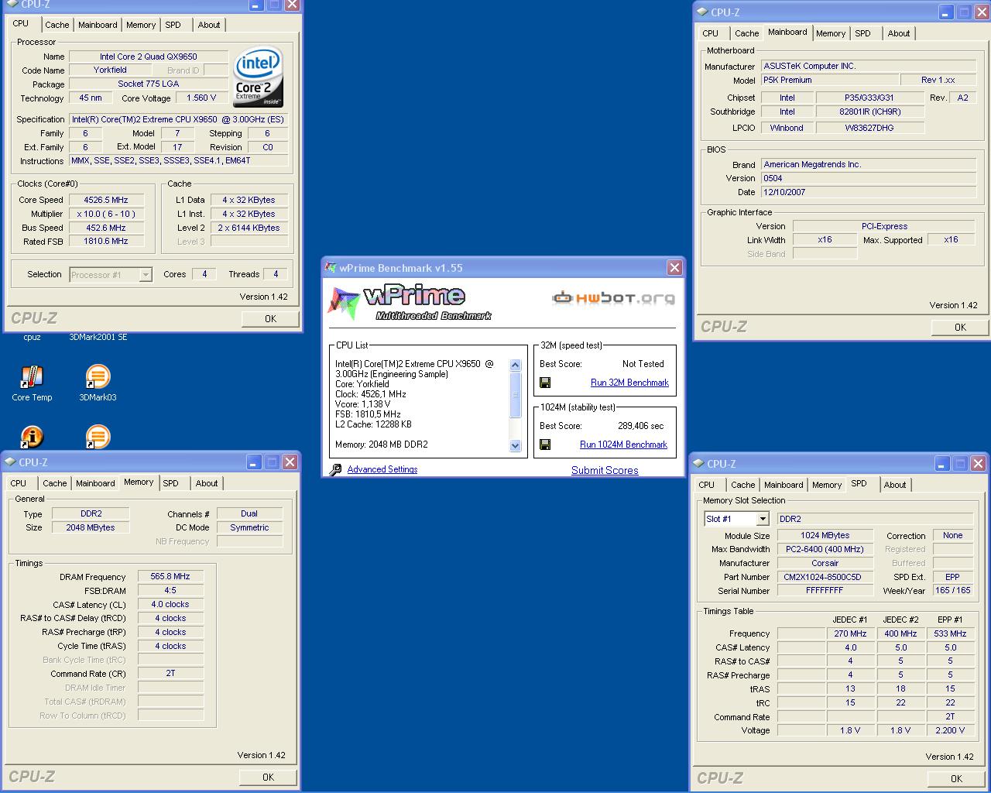Click the CPU List scrollbar thumb

pos(516,395)
